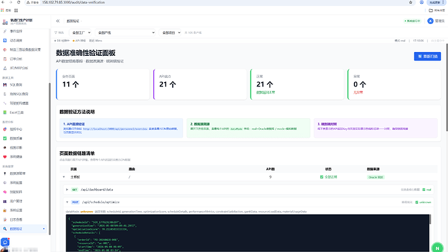Click the 3. 端到端对照 method card
The width and height of the screenshot is (448, 252).
pyautogui.click(x=375, y=128)
